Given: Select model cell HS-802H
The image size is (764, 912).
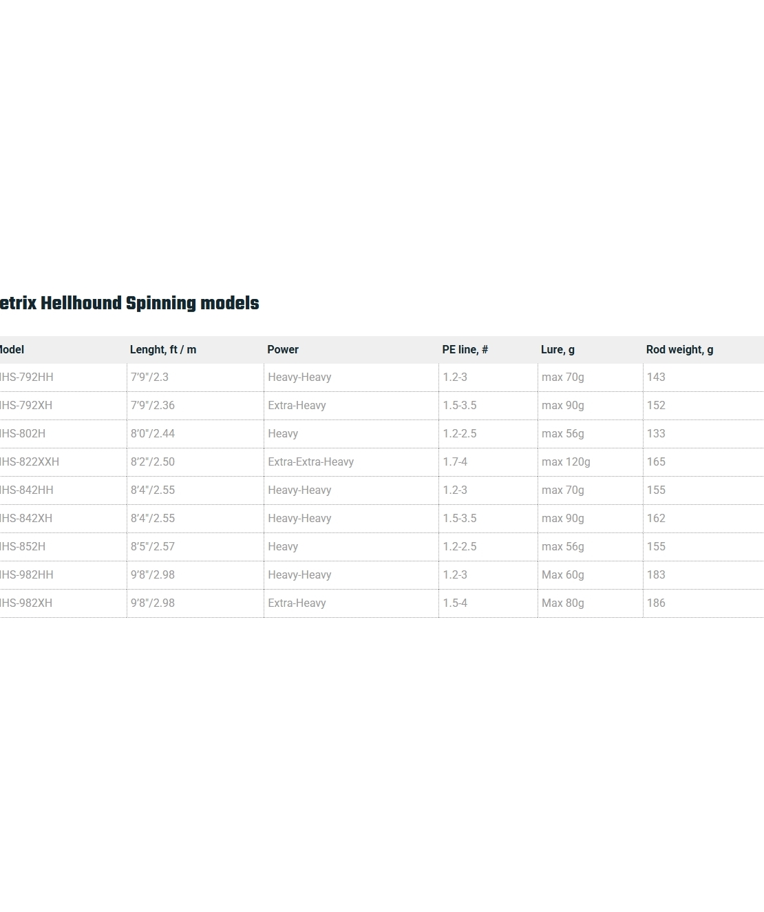Looking at the screenshot, I should (x=23, y=434).
